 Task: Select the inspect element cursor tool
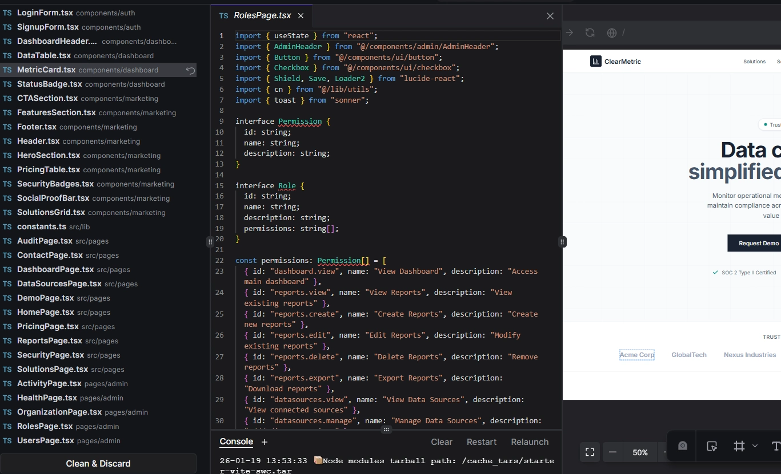pos(711,446)
